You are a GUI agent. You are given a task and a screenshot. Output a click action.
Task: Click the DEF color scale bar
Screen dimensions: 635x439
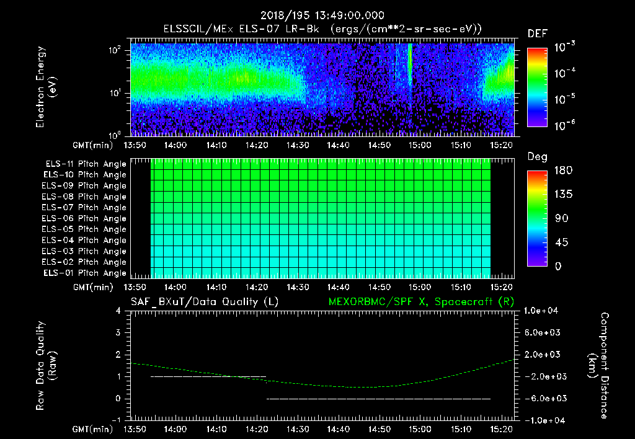(x=536, y=87)
